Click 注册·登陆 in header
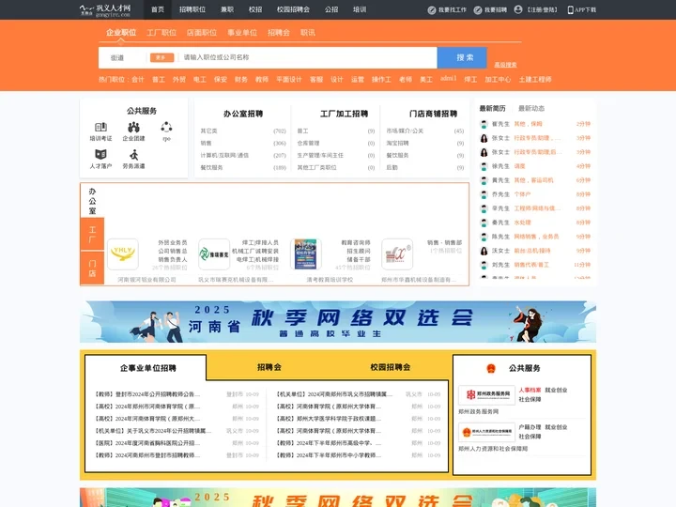676x507 pixels. [x=543, y=10]
